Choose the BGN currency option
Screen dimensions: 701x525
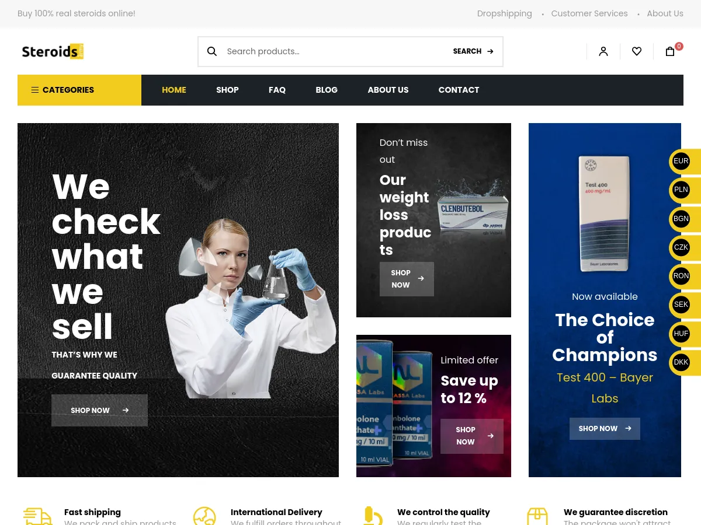(681, 219)
